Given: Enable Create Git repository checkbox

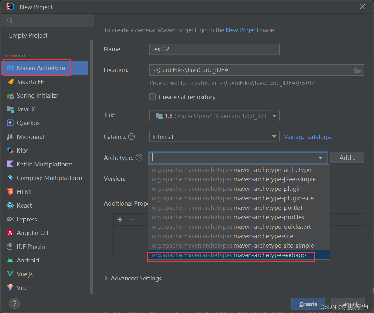Looking at the screenshot, I should [153, 97].
